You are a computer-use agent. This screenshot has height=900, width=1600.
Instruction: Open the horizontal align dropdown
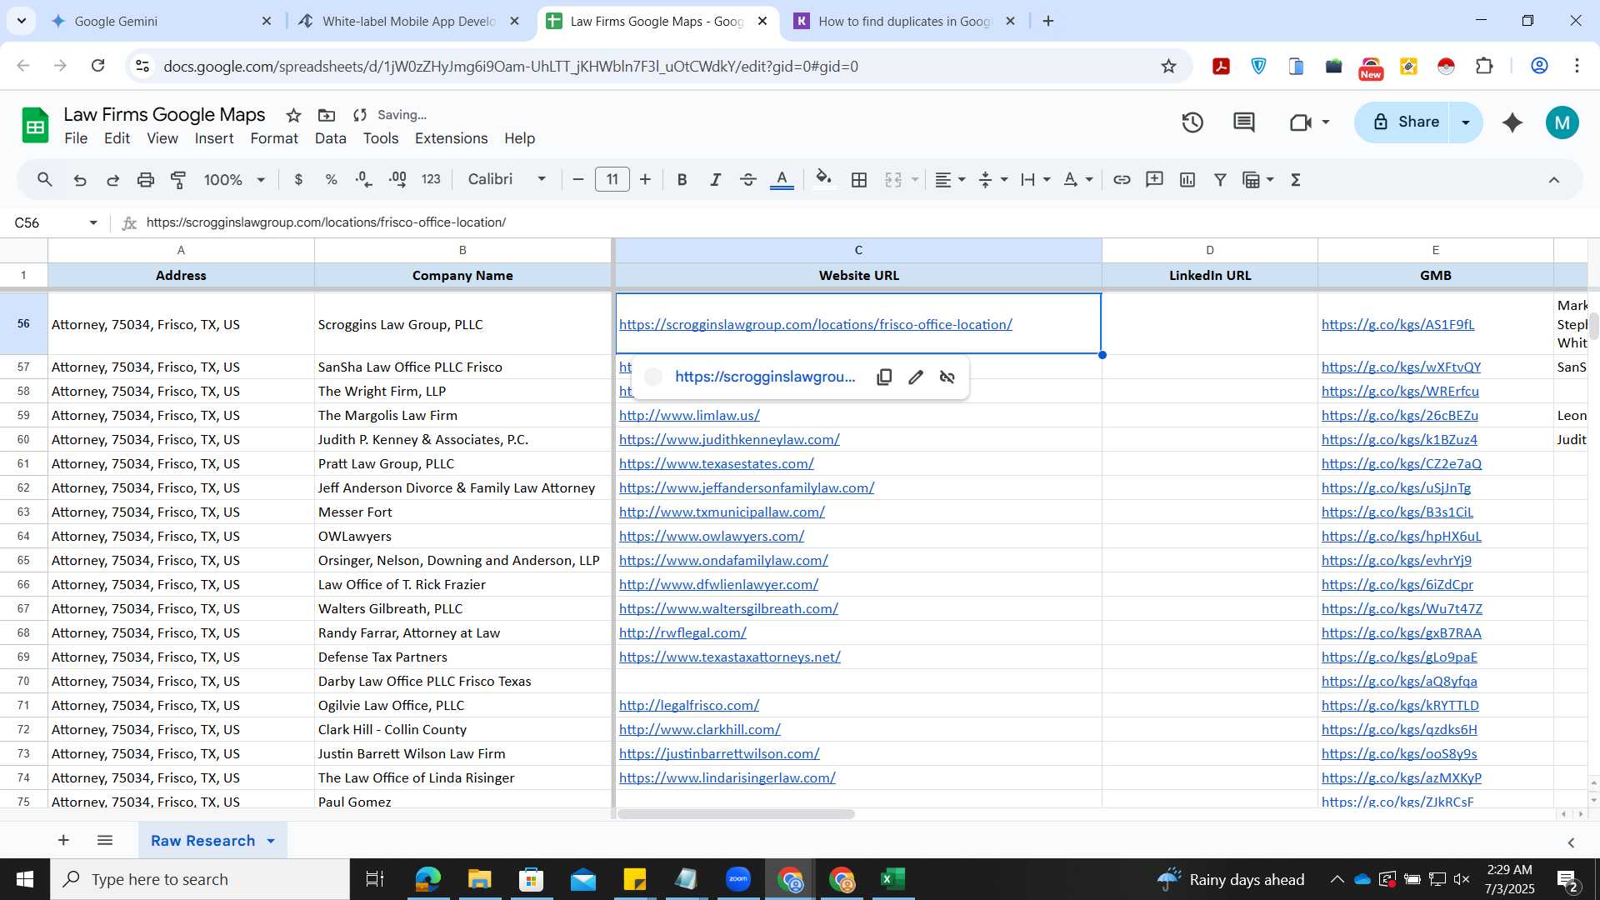tap(949, 179)
